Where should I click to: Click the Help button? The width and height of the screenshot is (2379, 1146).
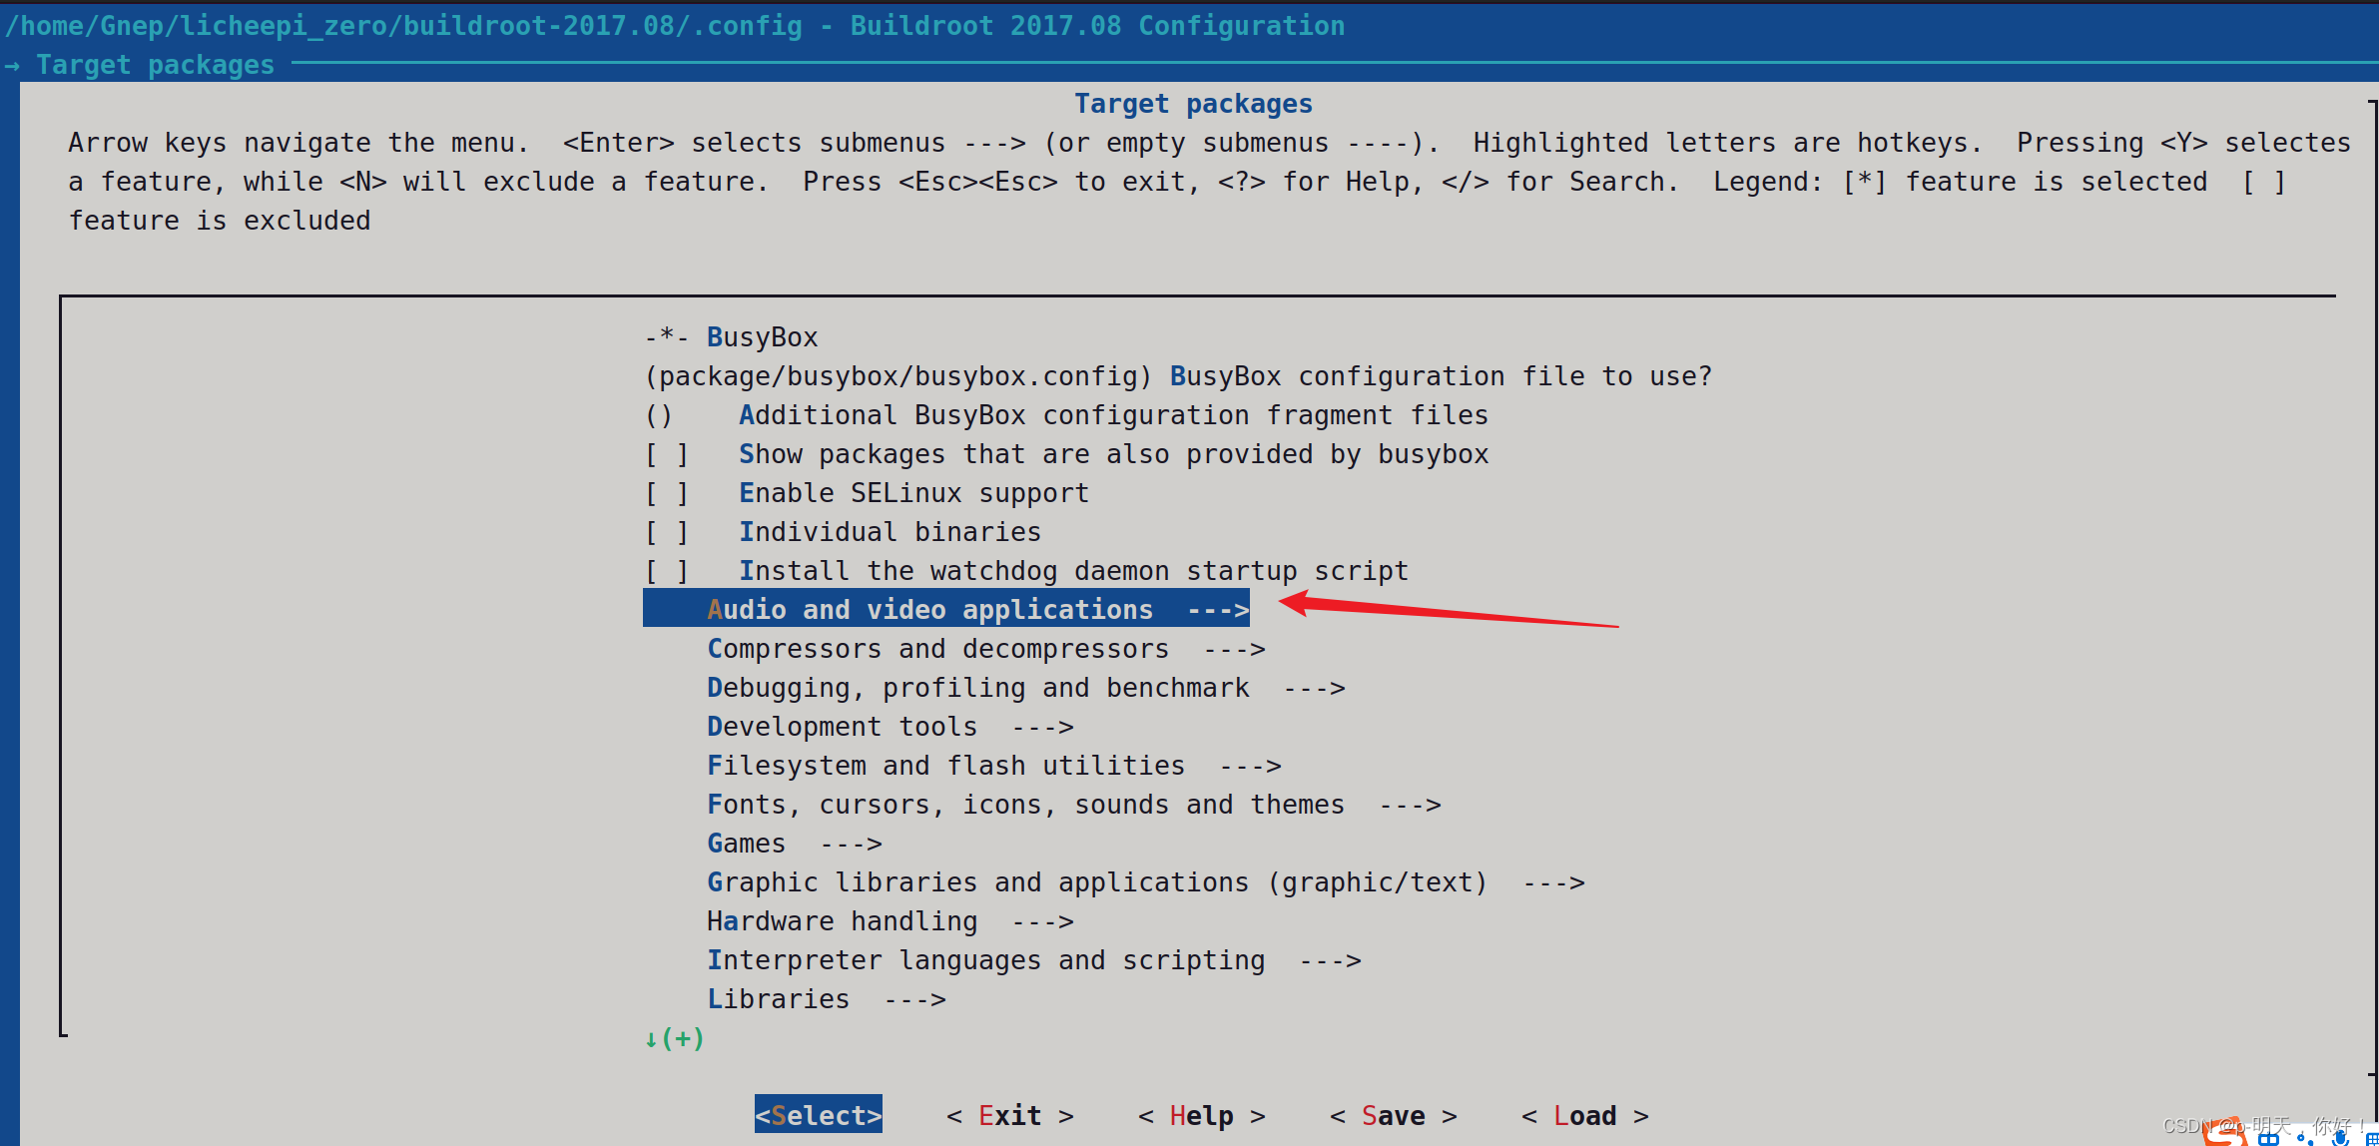1202,1115
